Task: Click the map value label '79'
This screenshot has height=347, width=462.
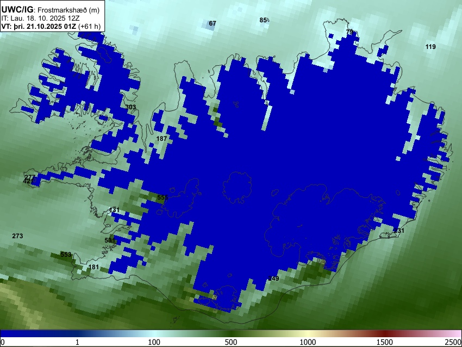Action: pos(349,32)
